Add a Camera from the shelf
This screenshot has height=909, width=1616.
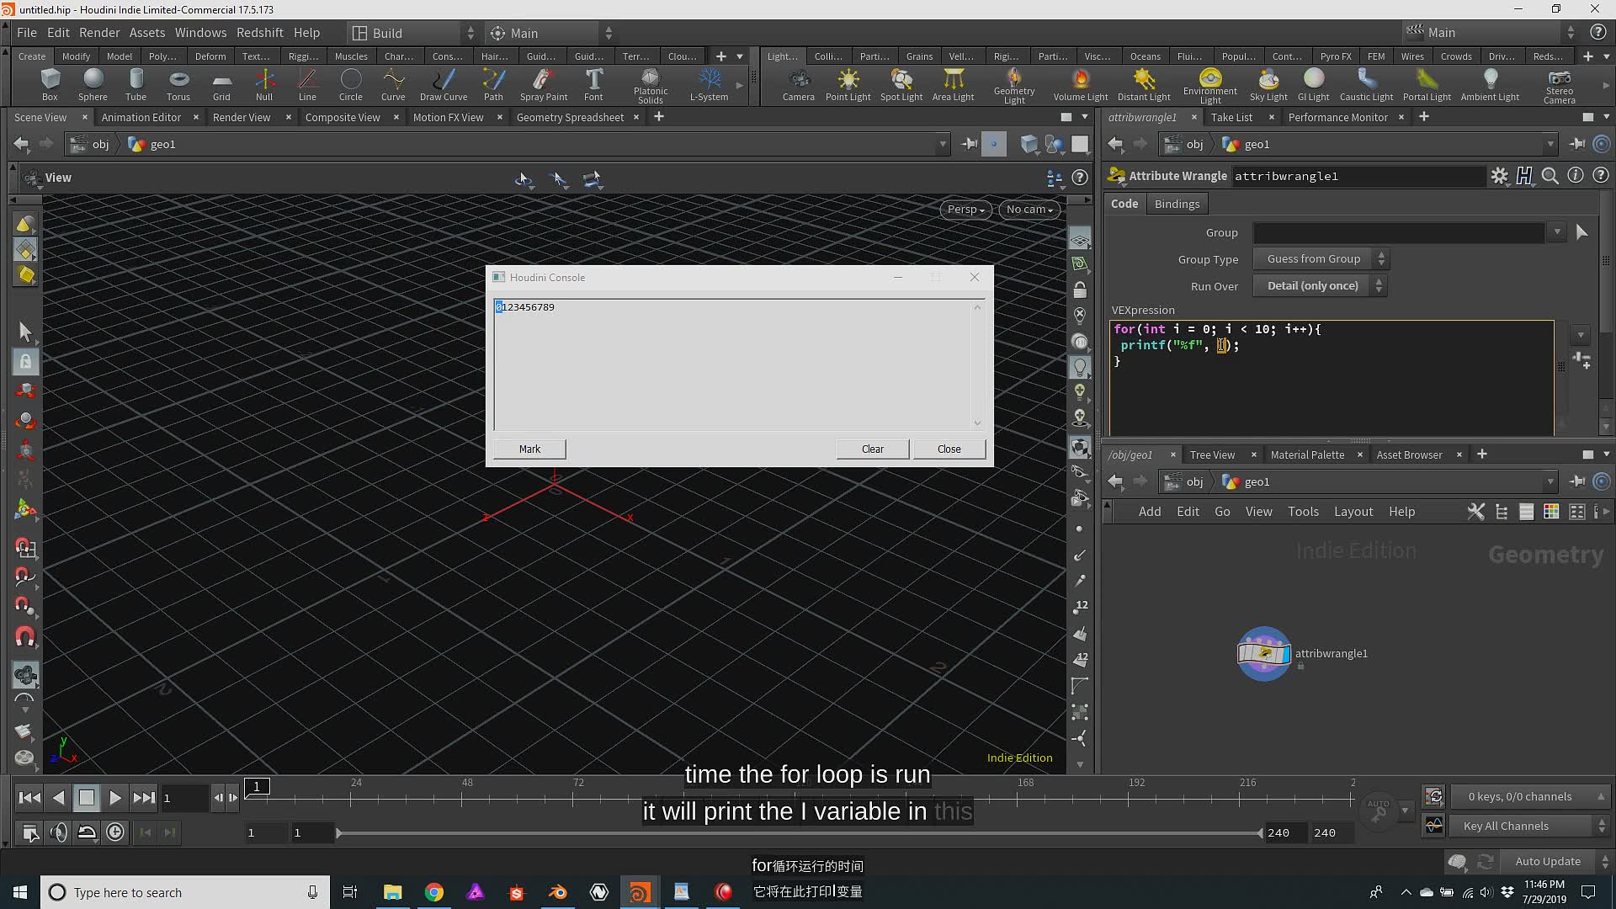(798, 85)
